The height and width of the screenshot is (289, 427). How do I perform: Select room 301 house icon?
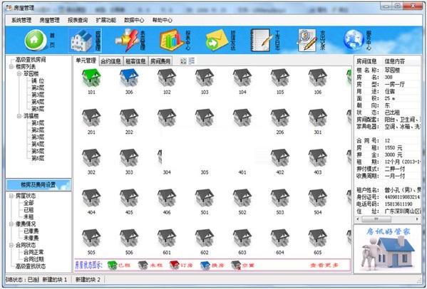click(318, 117)
